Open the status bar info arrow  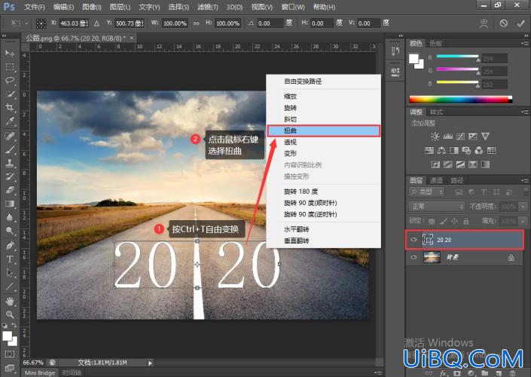point(150,363)
